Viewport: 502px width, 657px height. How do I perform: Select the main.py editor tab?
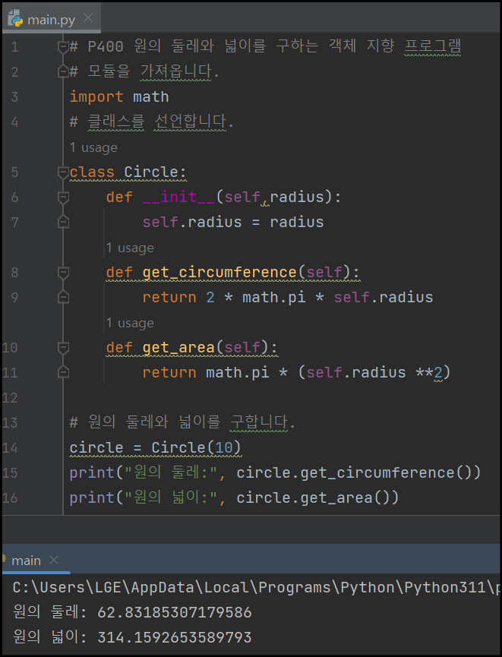pos(51,19)
